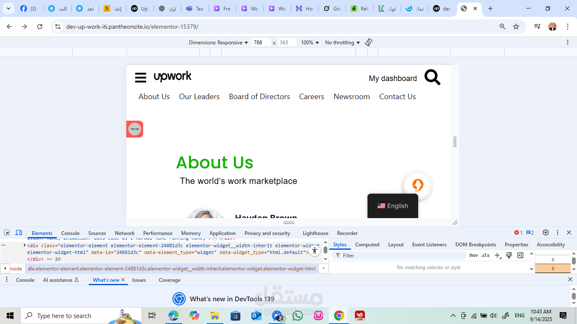Open DevTools settings gear
This screenshot has width=577, height=324.
[546, 232]
